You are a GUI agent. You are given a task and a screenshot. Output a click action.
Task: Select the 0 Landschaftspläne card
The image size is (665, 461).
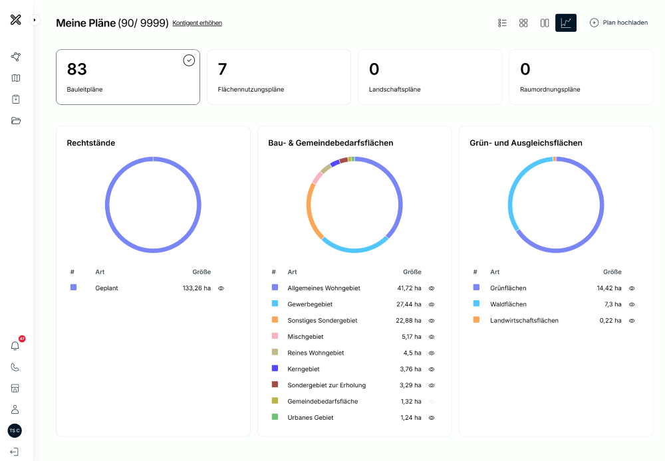pyautogui.click(x=430, y=77)
